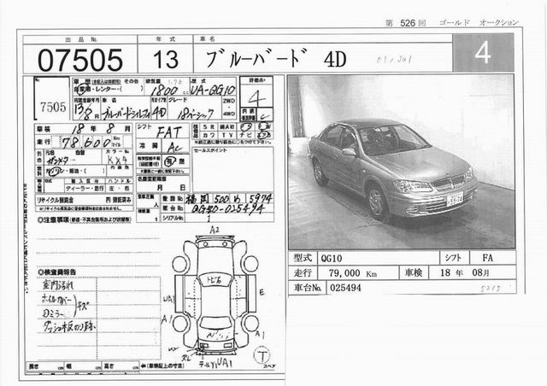Click the vehicle damage diagram

click(x=215, y=295)
